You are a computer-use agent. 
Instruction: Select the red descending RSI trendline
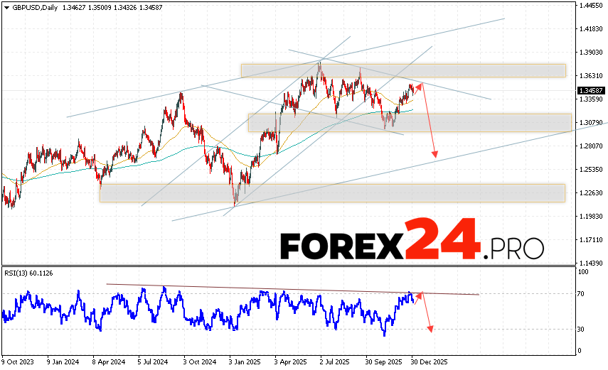tap(284, 289)
